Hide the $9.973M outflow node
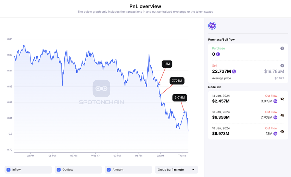Screen dimensions: 291x177 [x=282, y=131]
